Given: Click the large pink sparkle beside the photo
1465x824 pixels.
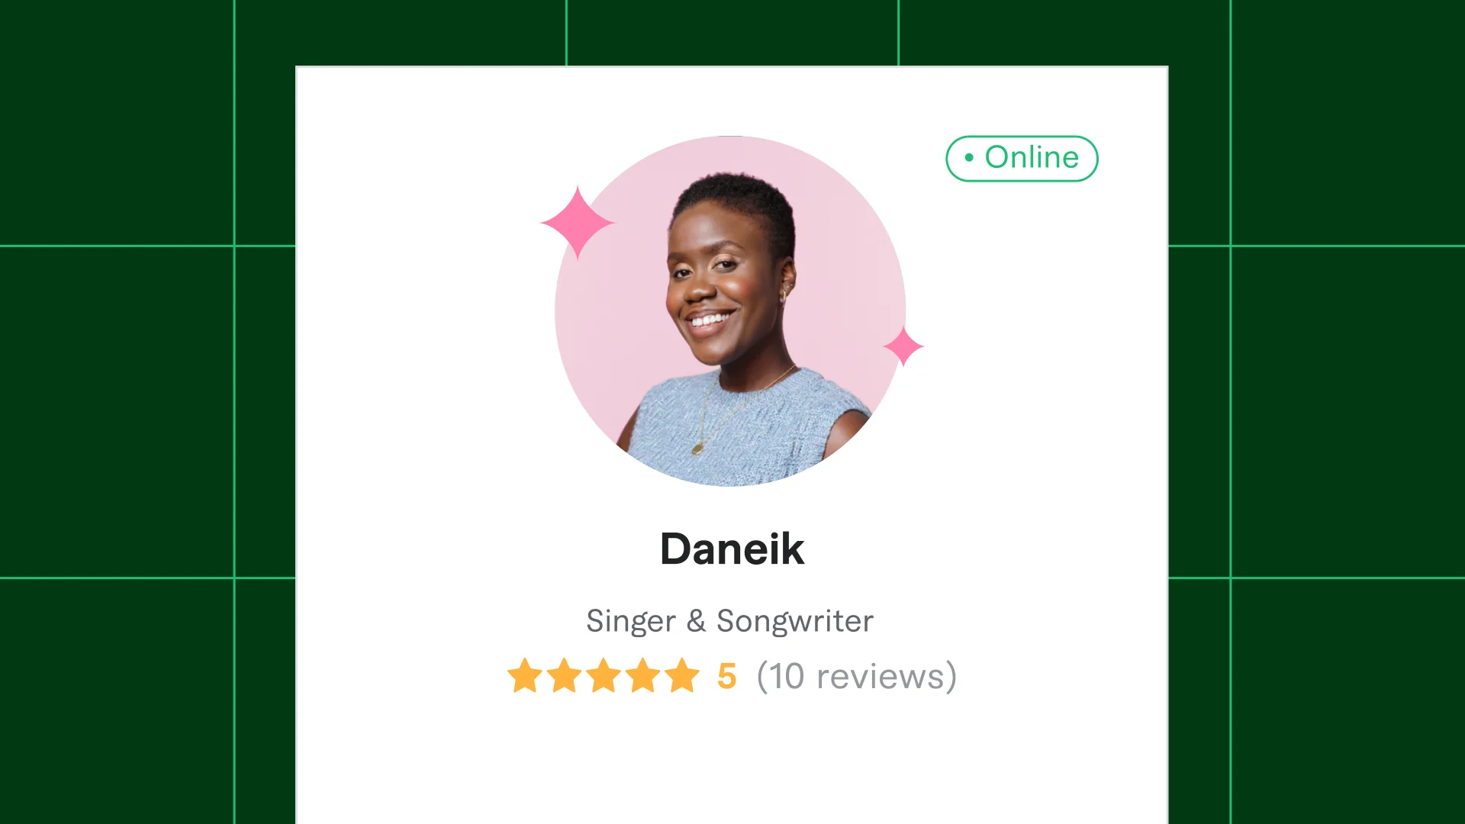Looking at the screenshot, I should [x=578, y=222].
